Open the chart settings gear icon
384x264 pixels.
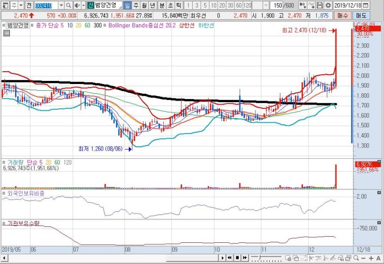328,5
